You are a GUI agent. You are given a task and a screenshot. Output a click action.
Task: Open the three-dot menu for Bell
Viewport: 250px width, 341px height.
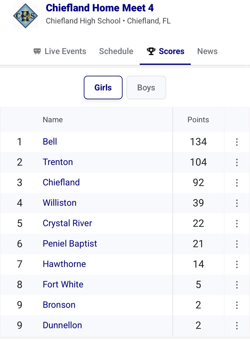click(237, 142)
